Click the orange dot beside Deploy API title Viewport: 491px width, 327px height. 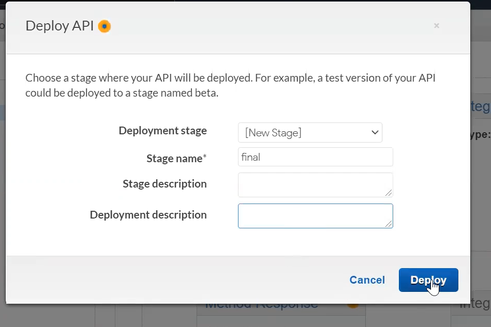pyautogui.click(x=105, y=26)
